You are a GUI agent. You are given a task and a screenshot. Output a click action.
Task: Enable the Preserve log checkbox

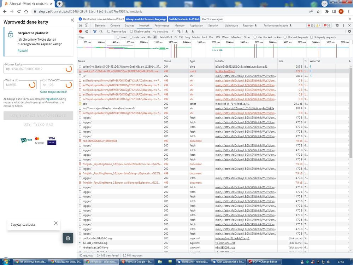109,31
